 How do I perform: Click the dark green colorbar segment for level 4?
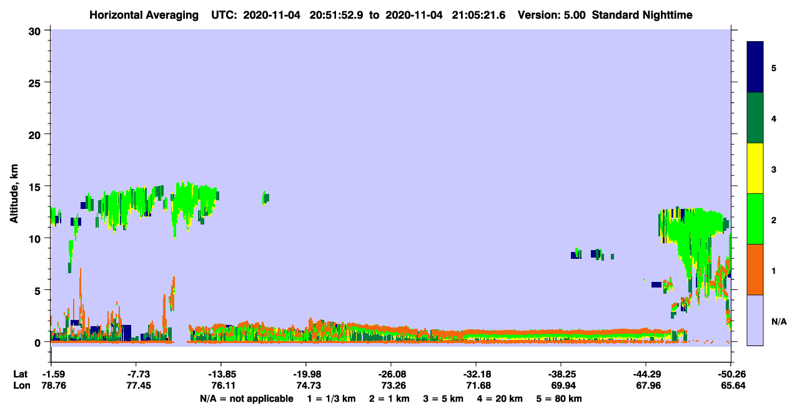(755, 118)
